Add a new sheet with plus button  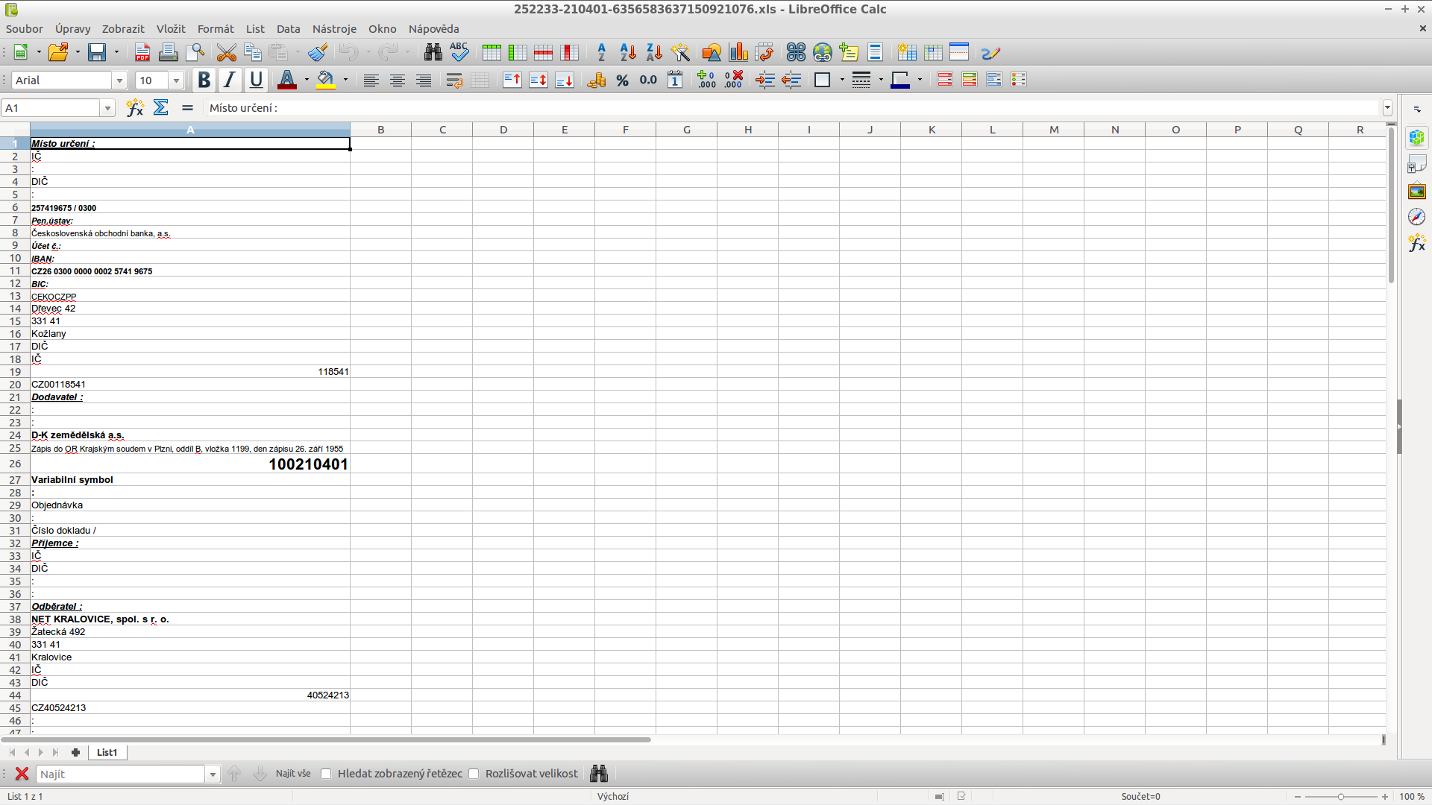[x=75, y=753]
